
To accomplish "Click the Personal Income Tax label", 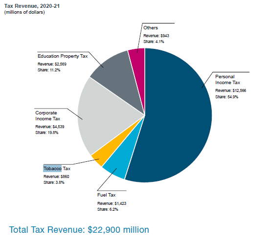I will [227, 80].
